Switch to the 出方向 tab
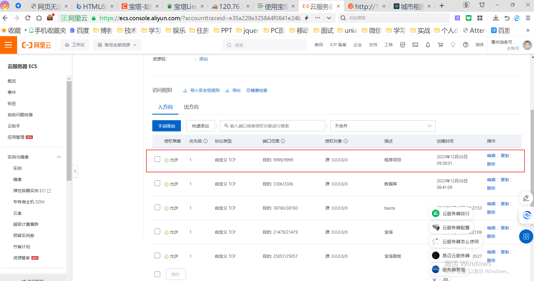 pyautogui.click(x=191, y=107)
